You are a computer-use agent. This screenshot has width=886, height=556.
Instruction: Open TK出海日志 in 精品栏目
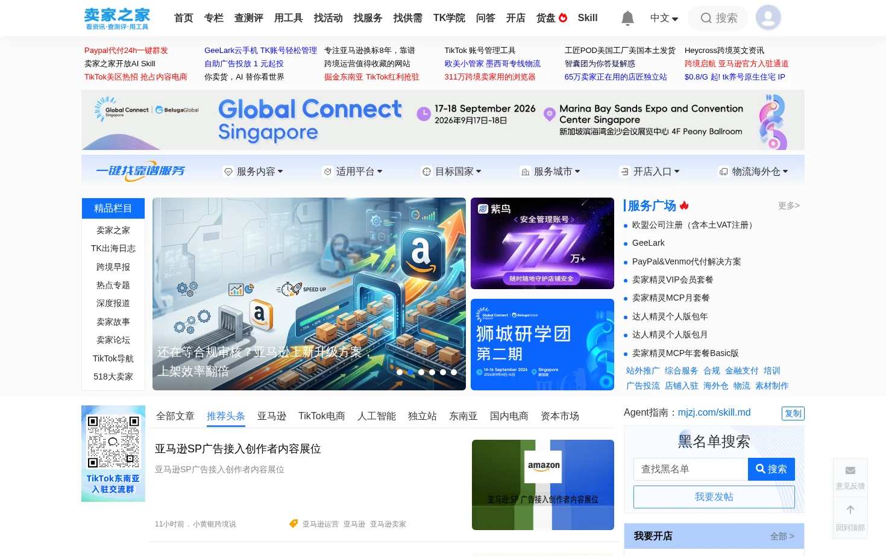pyautogui.click(x=113, y=248)
